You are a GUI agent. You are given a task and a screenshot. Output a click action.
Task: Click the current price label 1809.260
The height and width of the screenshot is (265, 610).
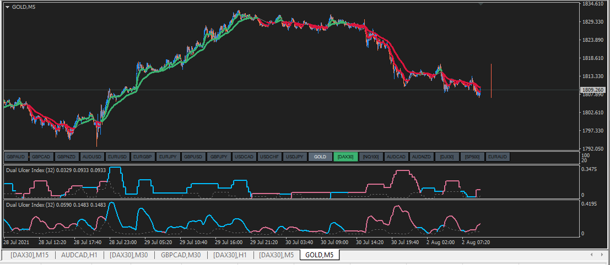tap(593, 90)
